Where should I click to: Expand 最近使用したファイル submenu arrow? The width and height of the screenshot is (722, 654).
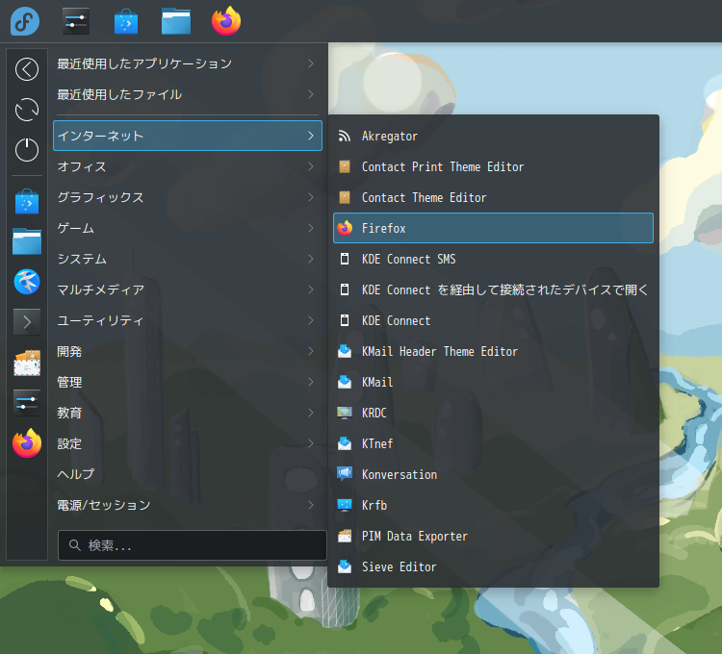(311, 94)
